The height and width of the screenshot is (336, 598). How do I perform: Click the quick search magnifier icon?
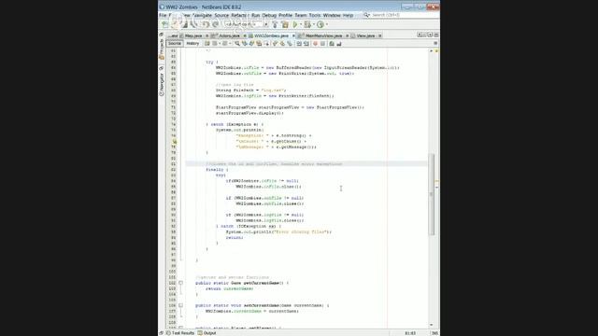(366, 15)
